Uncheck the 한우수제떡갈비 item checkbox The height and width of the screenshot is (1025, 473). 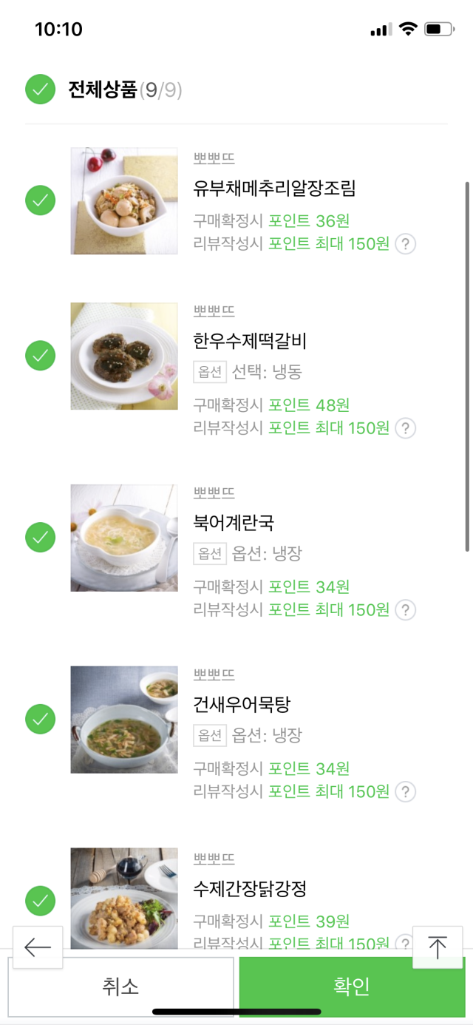tap(41, 356)
